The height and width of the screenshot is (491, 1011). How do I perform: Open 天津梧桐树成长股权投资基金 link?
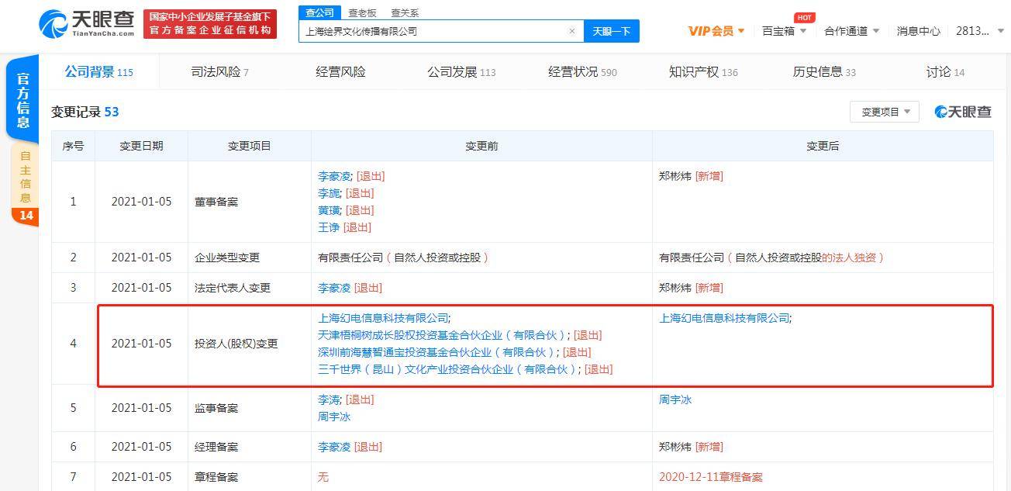pyautogui.click(x=442, y=335)
